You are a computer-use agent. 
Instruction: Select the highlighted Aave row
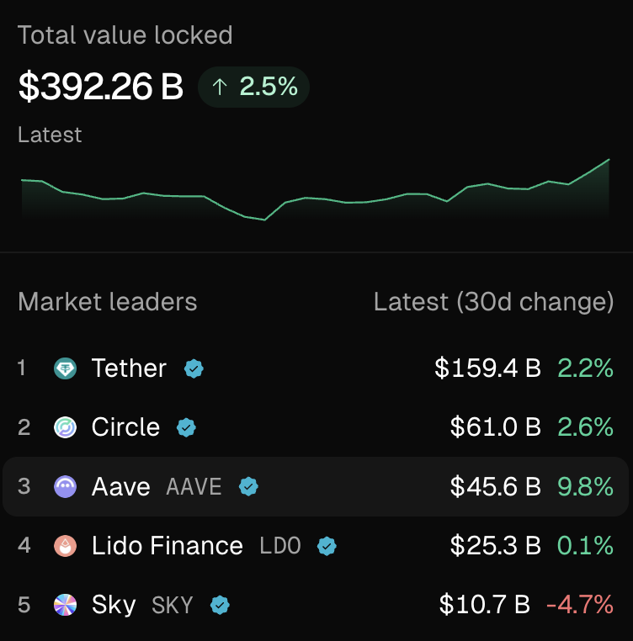pyautogui.click(x=316, y=487)
